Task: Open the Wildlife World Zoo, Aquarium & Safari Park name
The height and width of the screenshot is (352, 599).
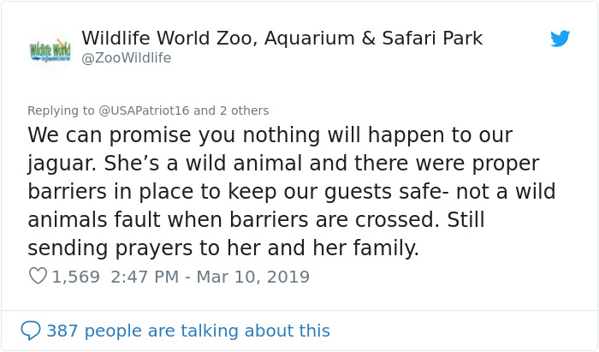Action: [x=282, y=39]
